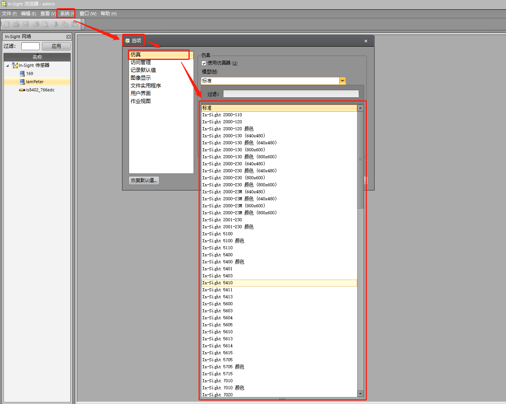The image size is (506, 404).
Task: Select In-Sight 2000-110 model
Action: click(x=279, y=115)
